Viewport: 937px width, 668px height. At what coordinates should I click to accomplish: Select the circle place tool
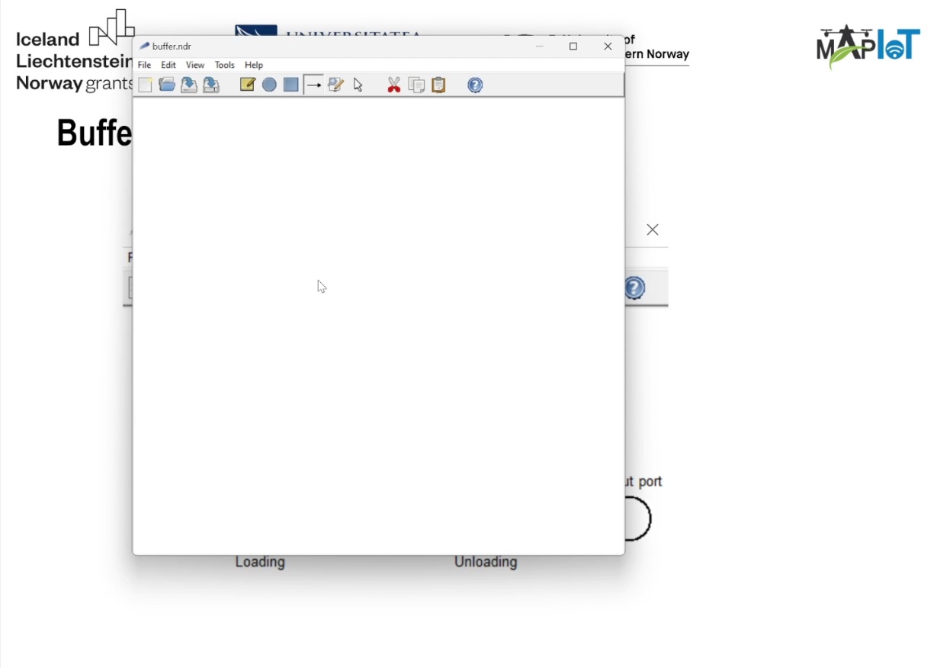(269, 85)
